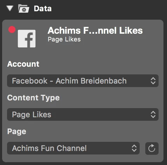Click the Account section label
Screen dimensions: 167x165
[x=23, y=64]
